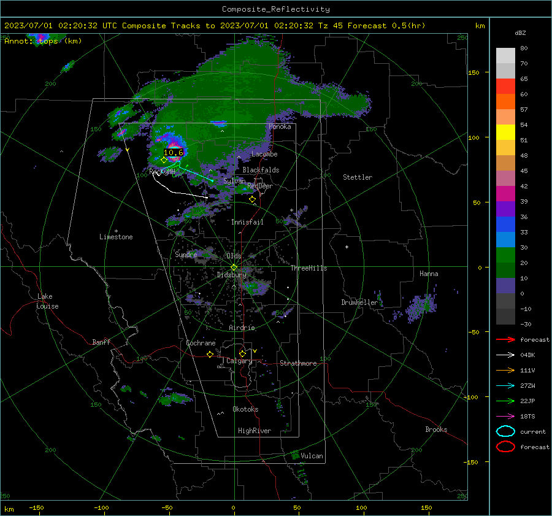This screenshot has height=516, width=552.
Task: Click the 80 dBZ color swatch
Action: click(505, 56)
